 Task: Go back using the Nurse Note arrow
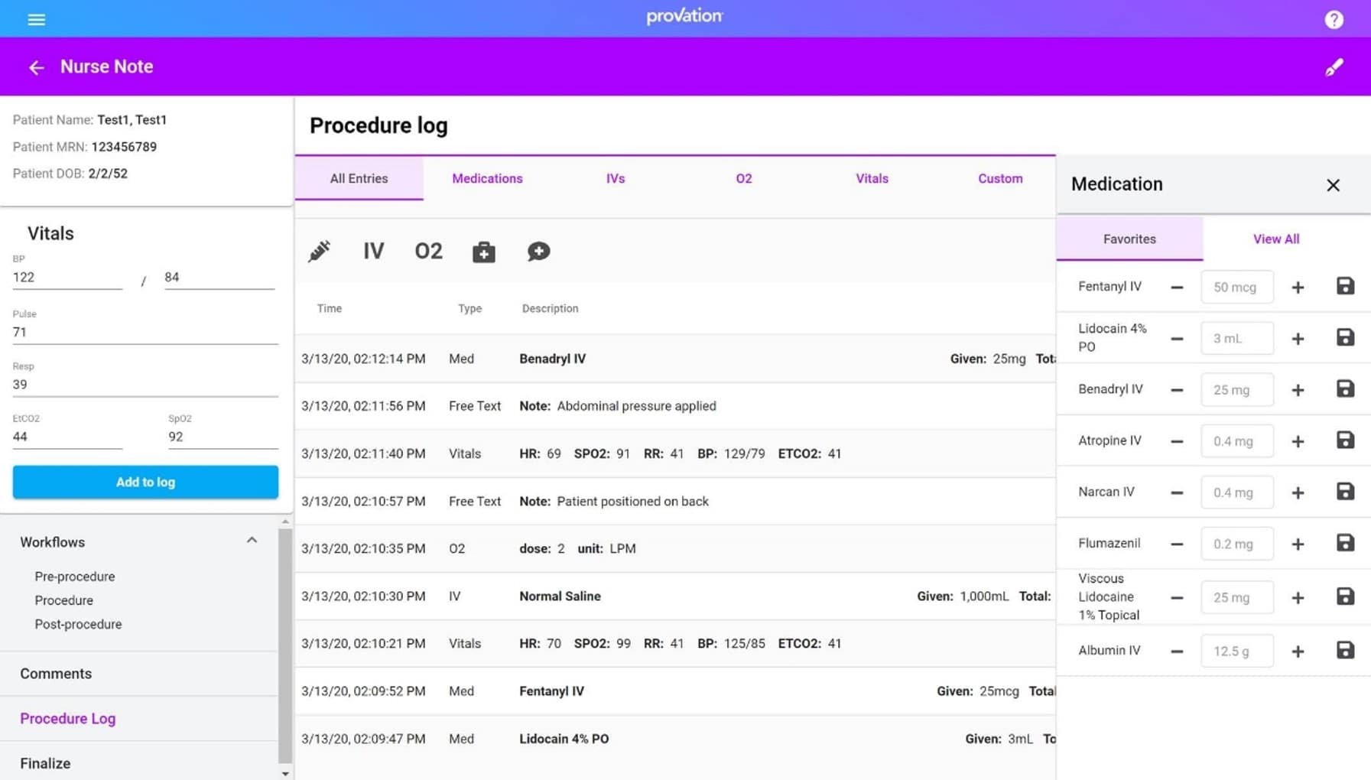coord(36,67)
